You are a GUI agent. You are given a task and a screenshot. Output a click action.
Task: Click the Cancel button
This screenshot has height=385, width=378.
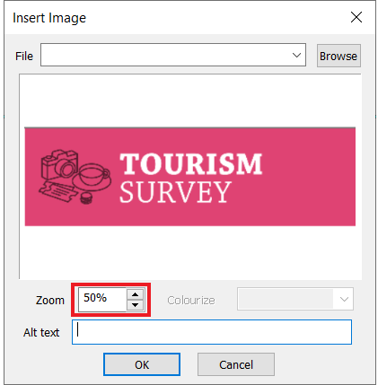[236, 364]
